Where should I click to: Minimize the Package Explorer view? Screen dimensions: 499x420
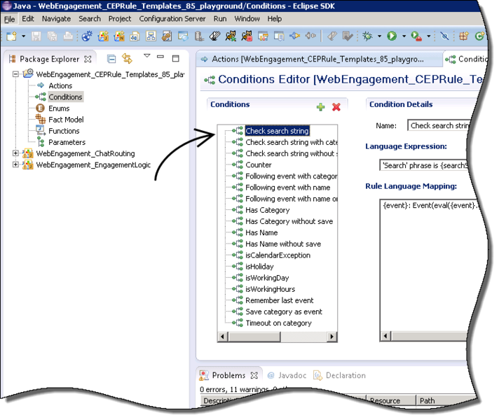point(160,57)
